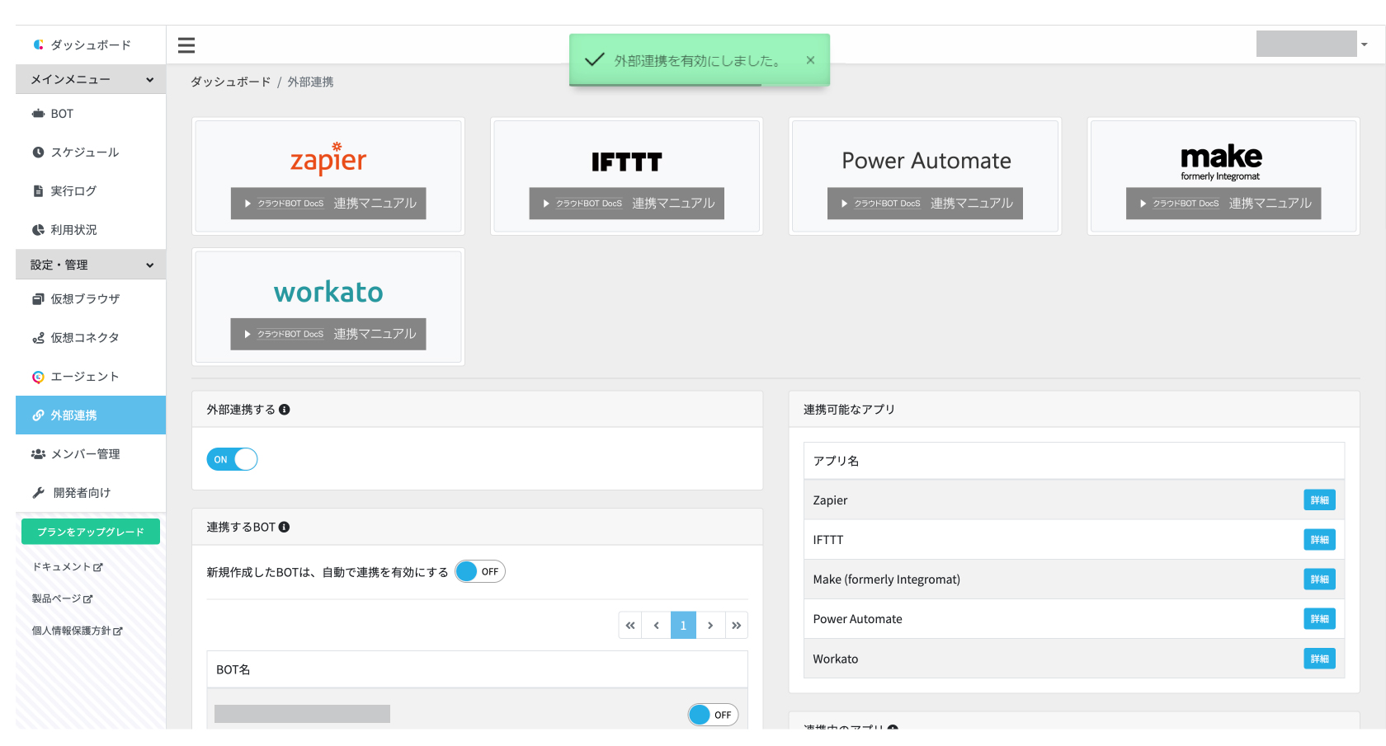Turn off the 外部連携する ON switch

(232, 459)
